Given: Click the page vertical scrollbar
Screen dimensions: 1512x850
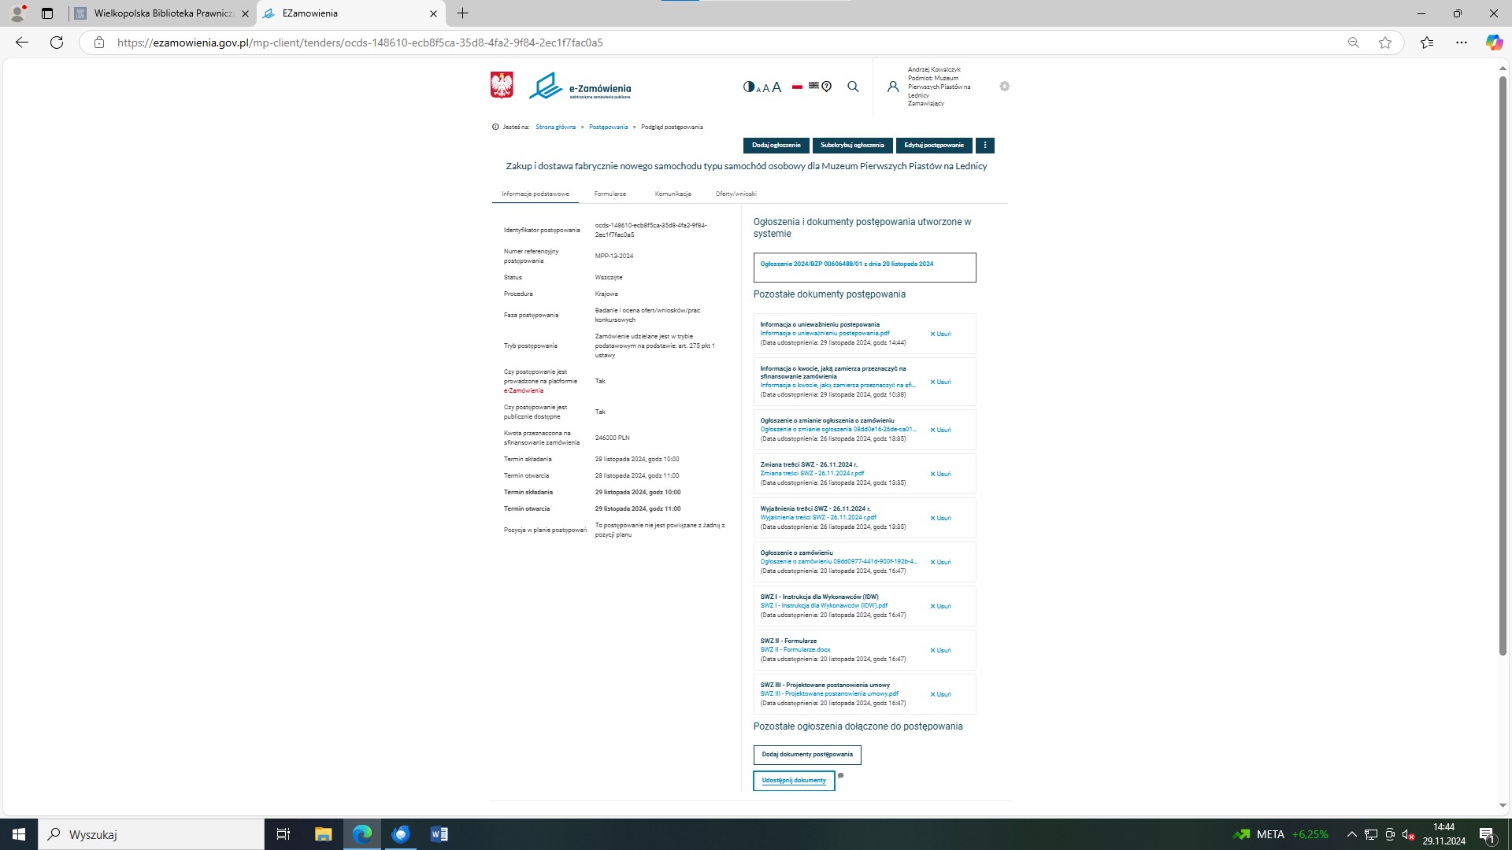Looking at the screenshot, I should [x=1503, y=362].
